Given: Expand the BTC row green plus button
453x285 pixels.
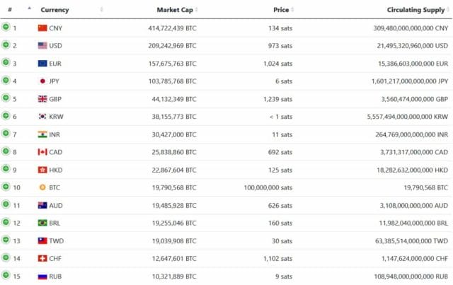Looking at the screenshot, I should click(6, 187).
